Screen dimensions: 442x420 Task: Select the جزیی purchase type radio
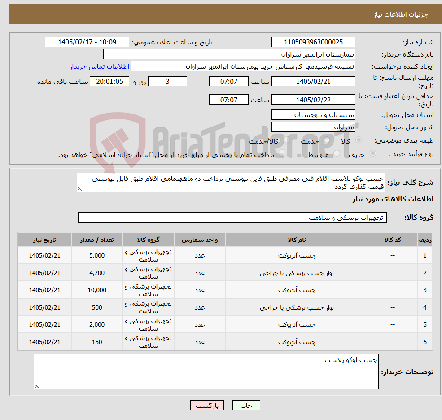372,153
